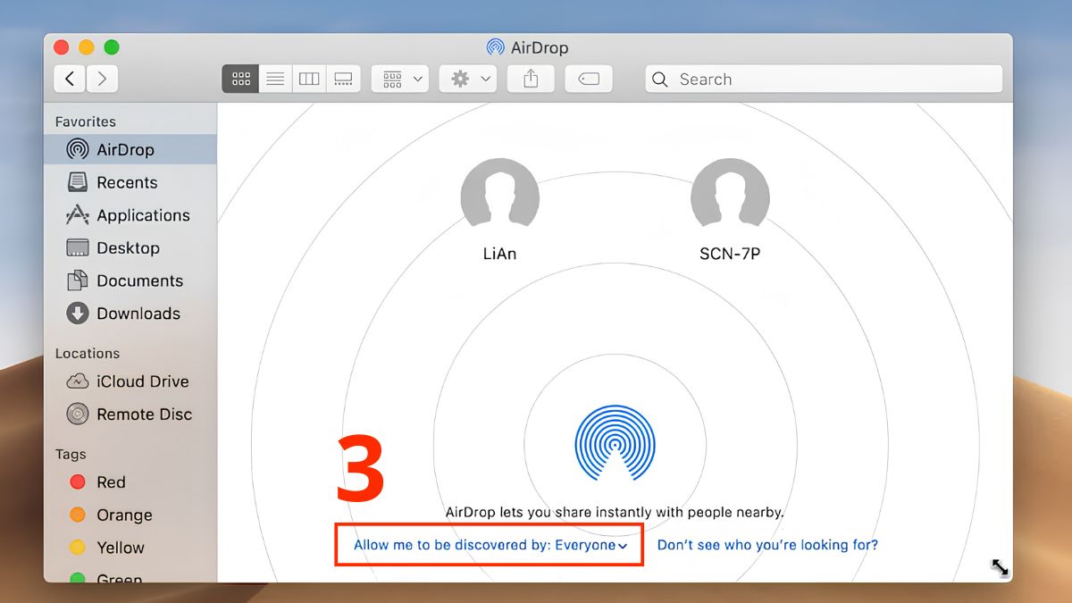Select the Orange tag
This screenshot has height=603, width=1072.
coord(130,515)
